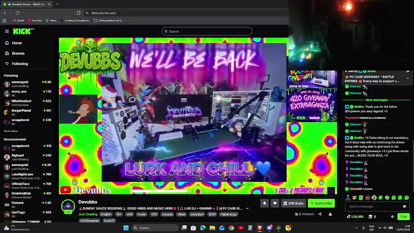
Task: Open the Browse section in sidebar
Action: pos(18,53)
